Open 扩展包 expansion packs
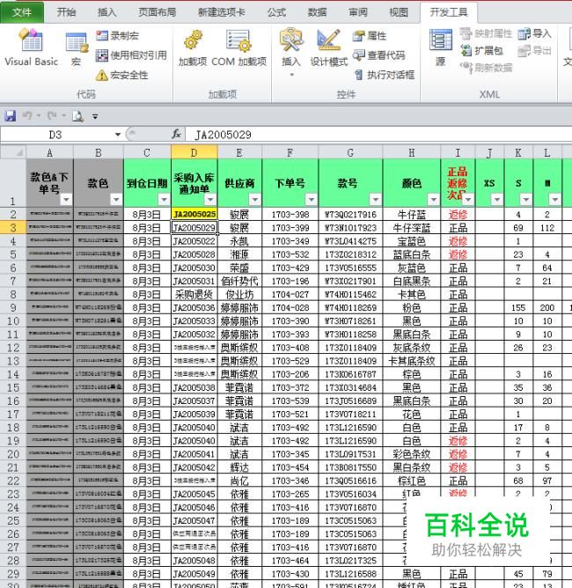572x588 pixels. pos(481,50)
